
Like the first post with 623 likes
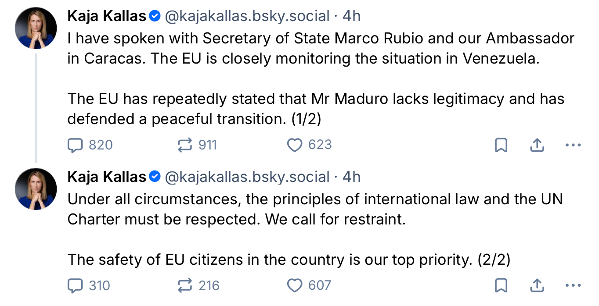pos(295,145)
